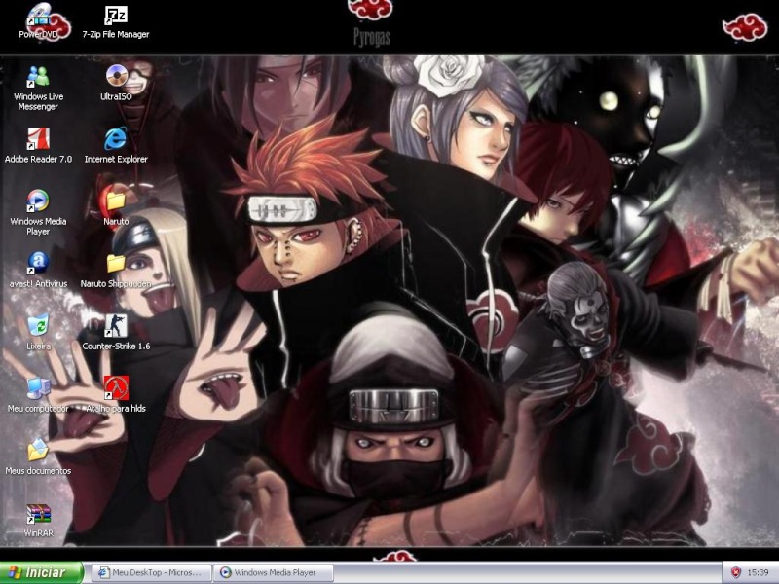Switch to Windows Media Player taskbar button
The height and width of the screenshot is (584, 779).
point(274,572)
